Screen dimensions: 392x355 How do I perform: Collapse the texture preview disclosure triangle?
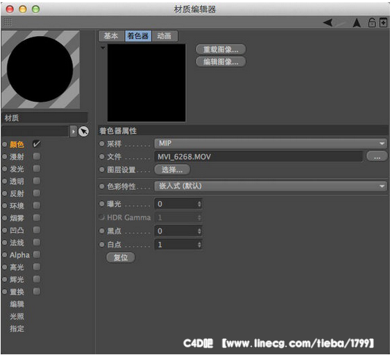[x=103, y=48]
